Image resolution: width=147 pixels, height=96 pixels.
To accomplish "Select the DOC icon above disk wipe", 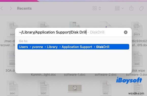I will coord(137,59).
